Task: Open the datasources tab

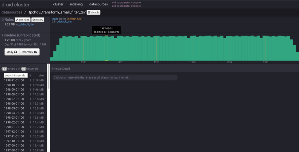Action: (x=99, y=4)
